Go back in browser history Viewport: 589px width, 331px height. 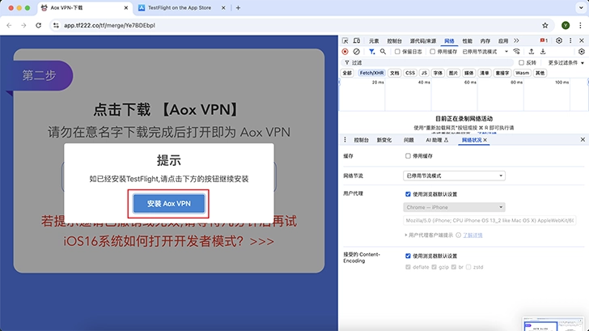[x=9, y=25]
